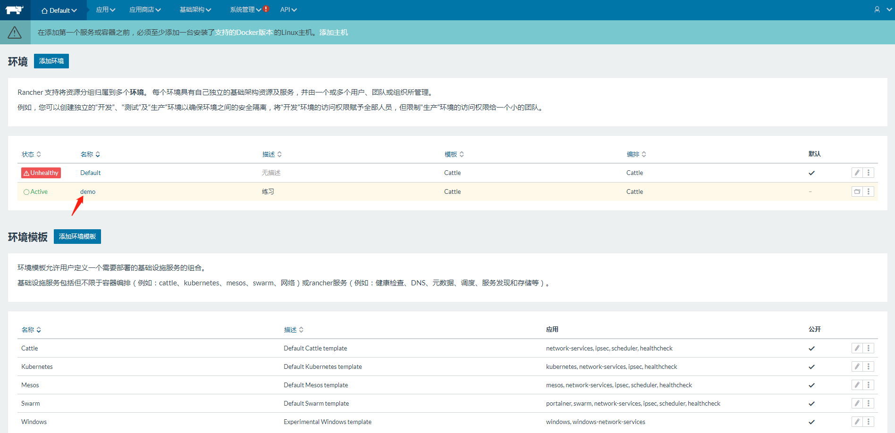The width and height of the screenshot is (895, 433).
Task: Open more actions for demo environment
Action: pyautogui.click(x=869, y=192)
